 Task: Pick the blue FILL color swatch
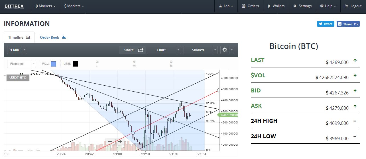[x=53, y=64]
